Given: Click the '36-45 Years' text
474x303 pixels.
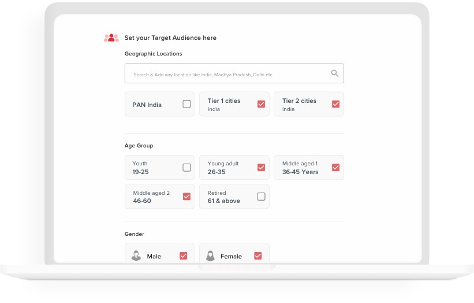Looking at the screenshot, I should pos(300,172).
